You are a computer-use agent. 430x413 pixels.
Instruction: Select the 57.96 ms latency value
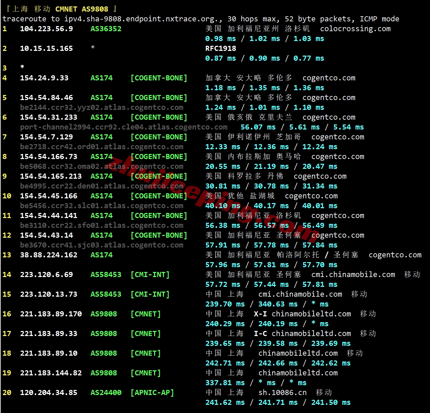coord(223,265)
